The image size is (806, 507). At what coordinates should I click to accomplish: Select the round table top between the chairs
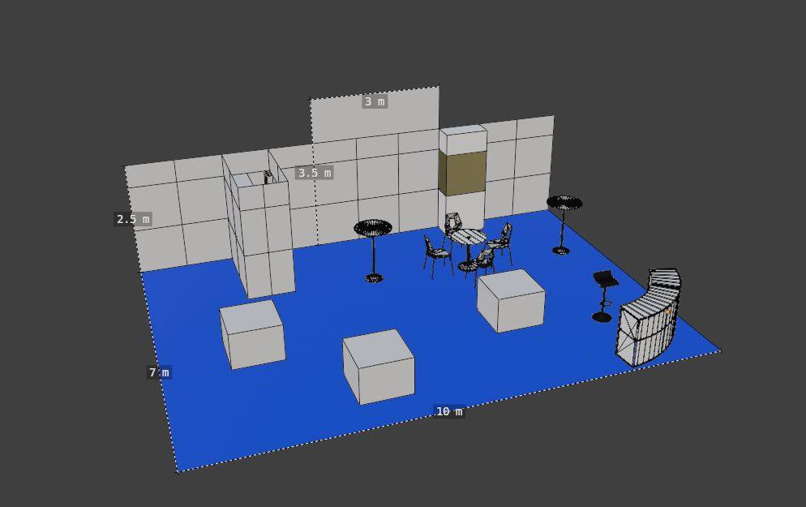click(468, 236)
